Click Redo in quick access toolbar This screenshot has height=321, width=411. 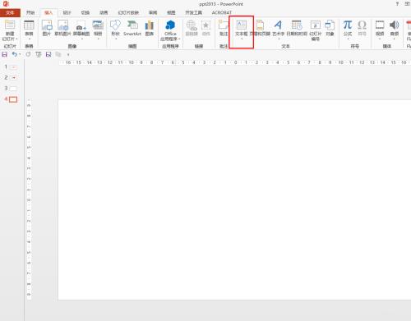28,54
